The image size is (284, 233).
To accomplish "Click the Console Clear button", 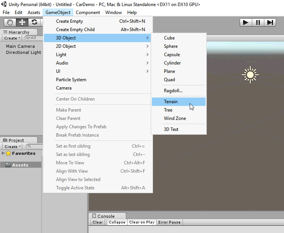I will point(98,222).
